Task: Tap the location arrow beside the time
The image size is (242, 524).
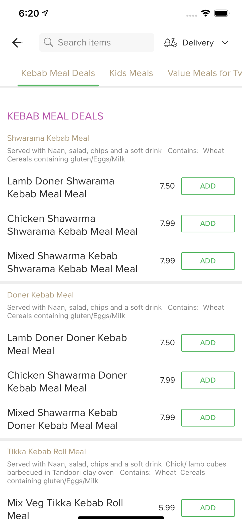Action: (45, 13)
